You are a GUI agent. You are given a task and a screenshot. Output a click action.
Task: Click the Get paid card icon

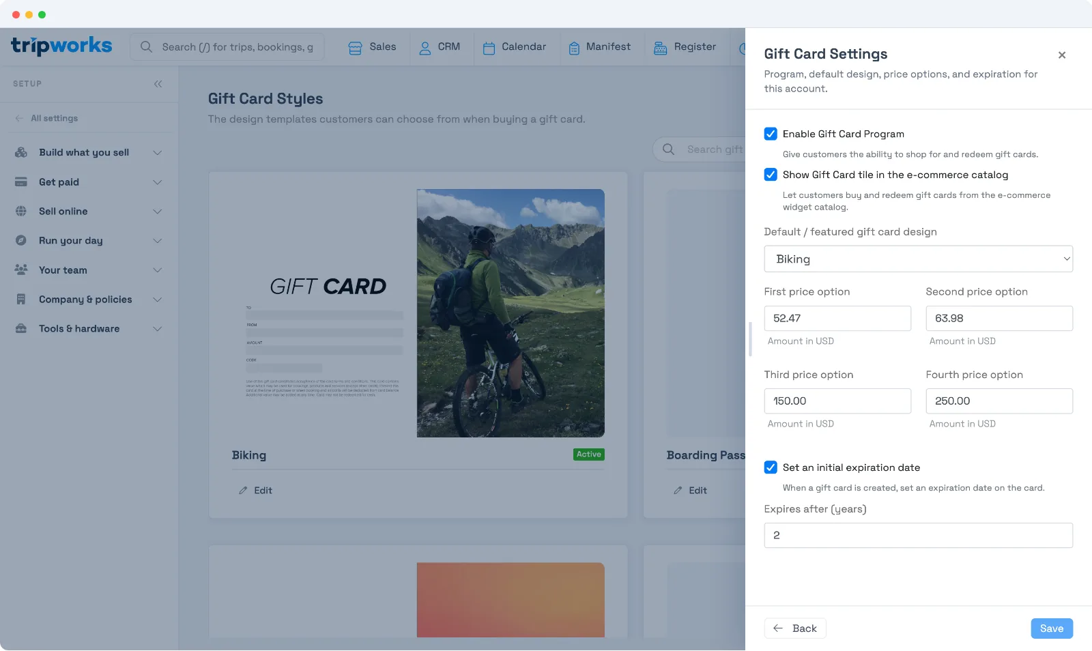pyautogui.click(x=21, y=182)
